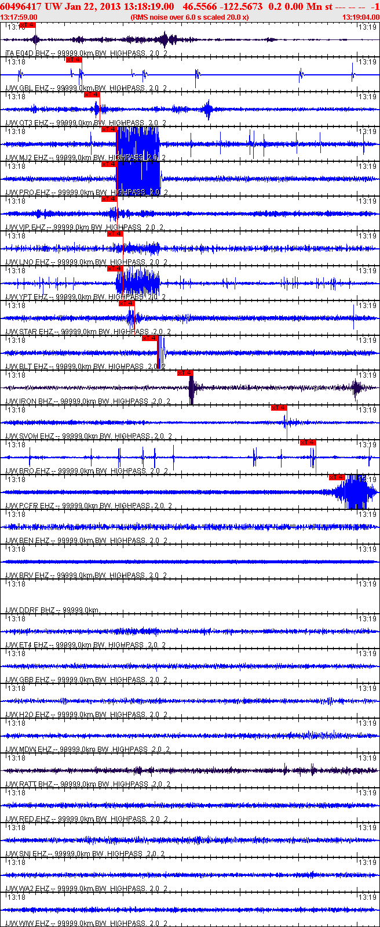Click the UW BRV EHZ station label
The height and width of the screenshot is (927, 380).
coord(87,575)
